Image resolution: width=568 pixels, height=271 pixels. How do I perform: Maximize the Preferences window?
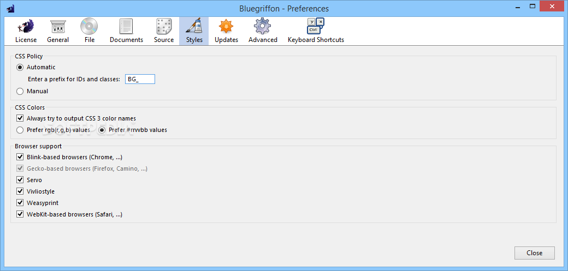tap(532, 6)
